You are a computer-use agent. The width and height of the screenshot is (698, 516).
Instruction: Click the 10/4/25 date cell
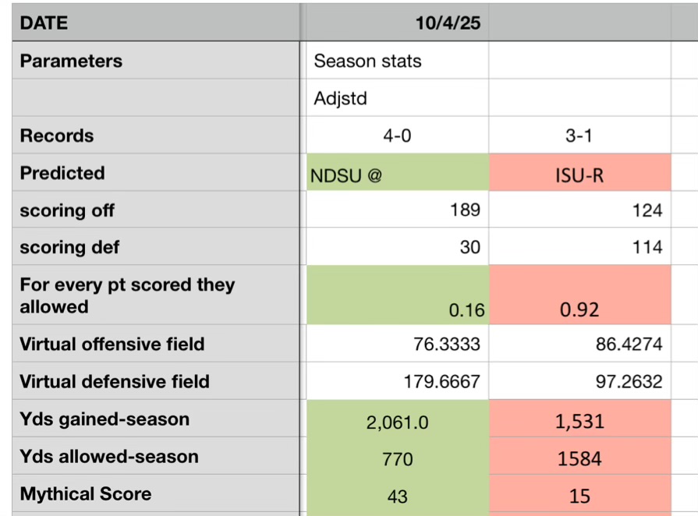[397, 23]
